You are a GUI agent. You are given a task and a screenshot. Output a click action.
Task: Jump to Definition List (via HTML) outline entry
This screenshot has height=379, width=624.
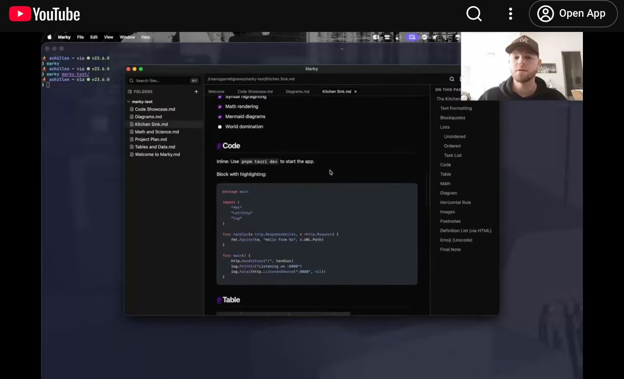pyautogui.click(x=466, y=231)
